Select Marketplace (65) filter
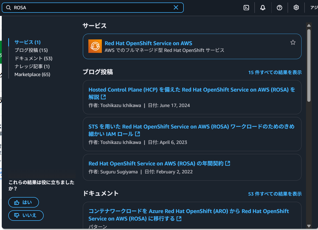 [x=32, y=74]
